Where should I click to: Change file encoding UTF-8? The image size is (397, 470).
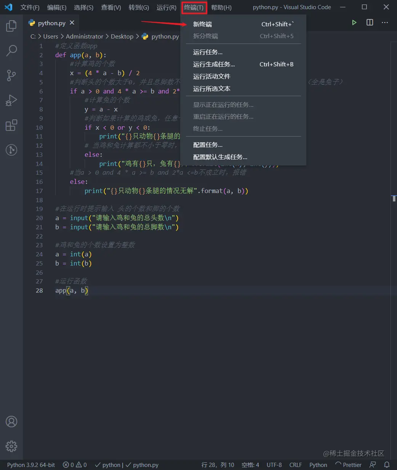pos(274,465)
